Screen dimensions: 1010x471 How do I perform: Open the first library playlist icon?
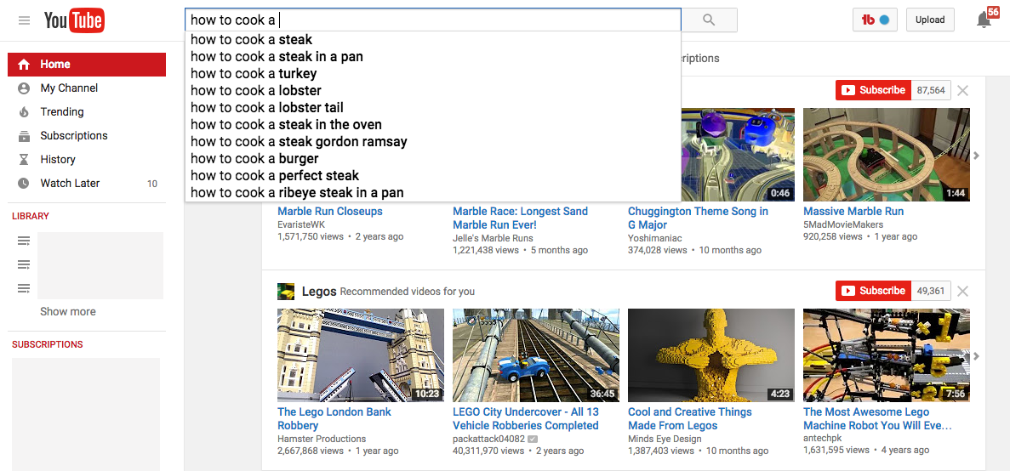(24, 241)
